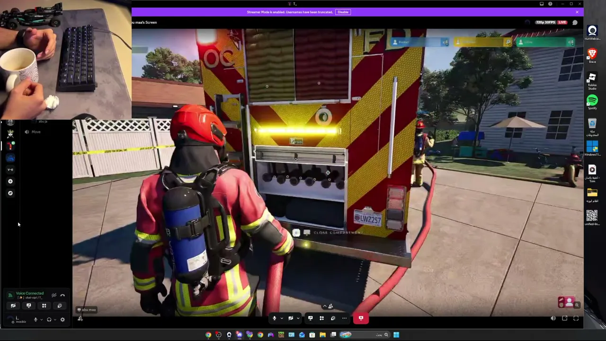Viewport: 606px width, 341px height.
Task: Pop out the stream window
Action: (565, 318)
